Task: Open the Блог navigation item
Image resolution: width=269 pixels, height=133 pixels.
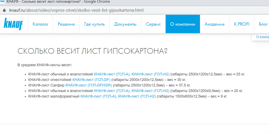Action: [x=263, y=24]
